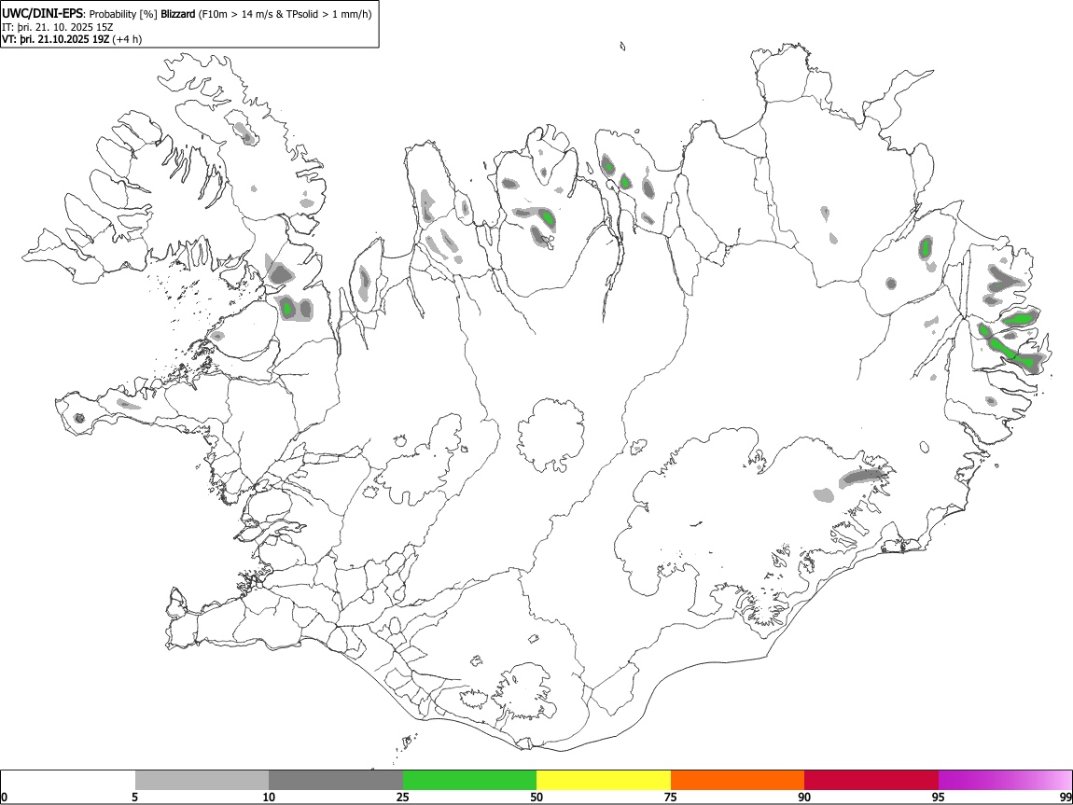Click the red 90-95% legend swatch
1073x805 pixels.
[871, 781]
